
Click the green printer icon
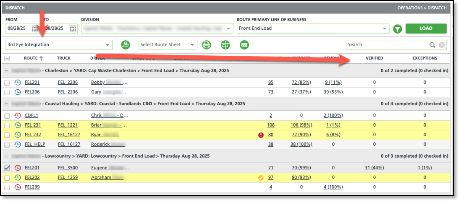tap(206, 45)
